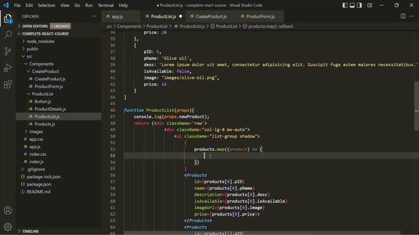
Task: Open the Explorer view in activity bar
Action: 8,19
